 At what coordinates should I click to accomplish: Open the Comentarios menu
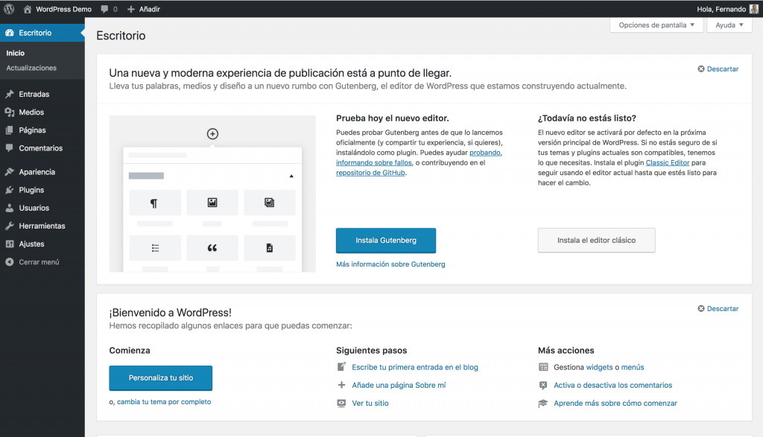coord(42,147)
